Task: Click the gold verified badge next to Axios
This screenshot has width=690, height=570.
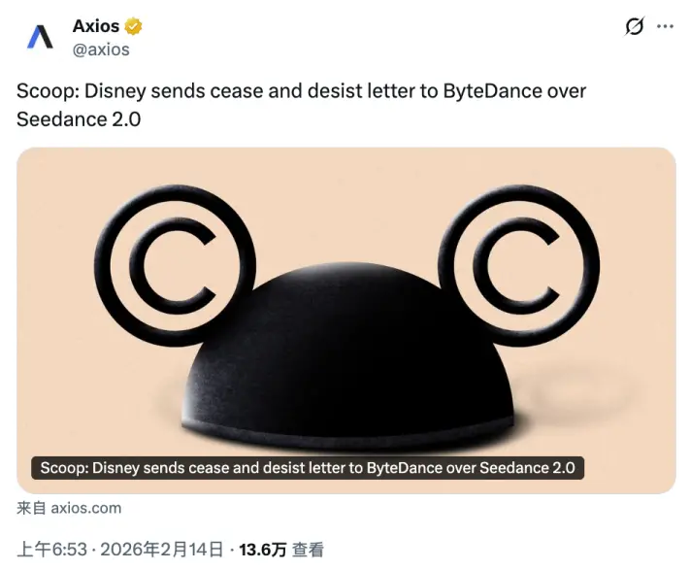Action: pyautogui.click(x=134, y=26)
